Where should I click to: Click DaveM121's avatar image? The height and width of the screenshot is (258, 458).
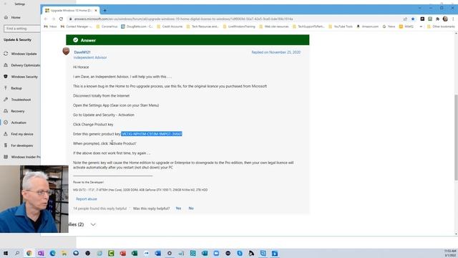click(x=66, y=51)
